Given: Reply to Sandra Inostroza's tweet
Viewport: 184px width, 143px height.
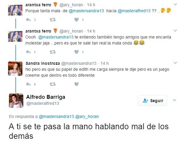Looking at the screenshot, I should (x=28, y=84).
